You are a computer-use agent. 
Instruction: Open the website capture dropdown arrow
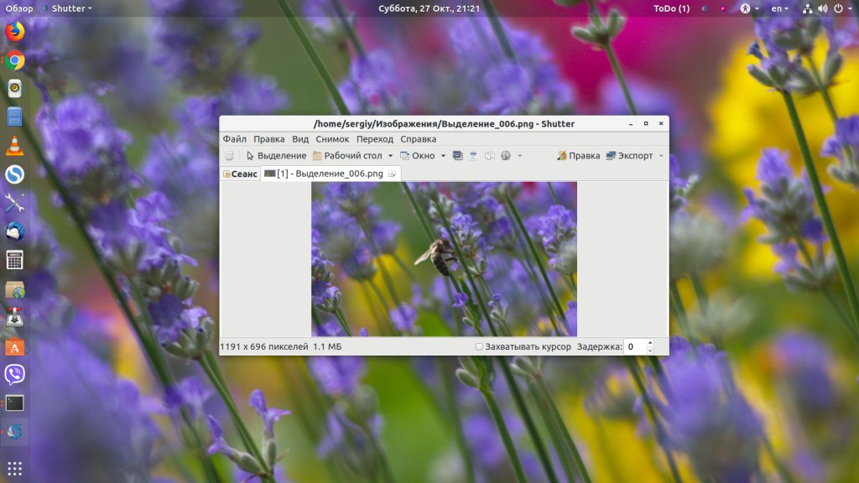[520, 156]
